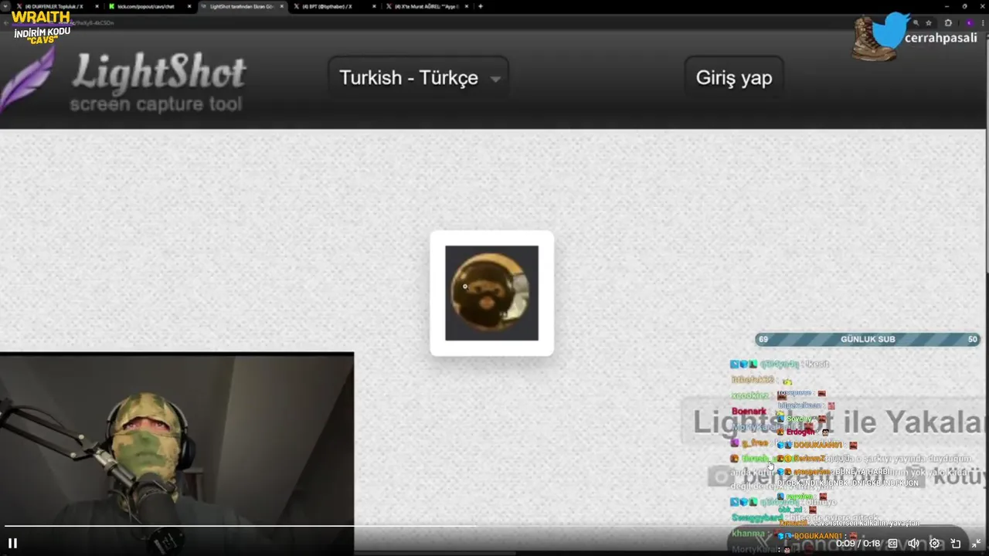Screen dimensions: 989x556
Task: Open video in picture-in-picture mode
Action: coord(956,543)
